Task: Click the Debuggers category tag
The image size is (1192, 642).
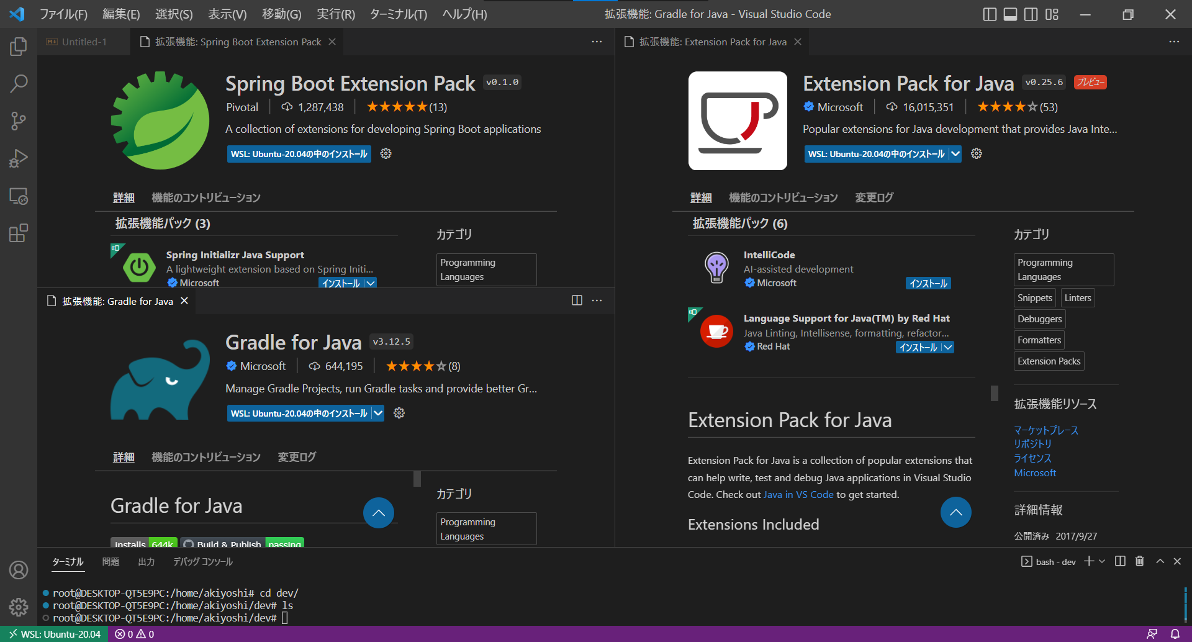Action: coord(1040,319)
